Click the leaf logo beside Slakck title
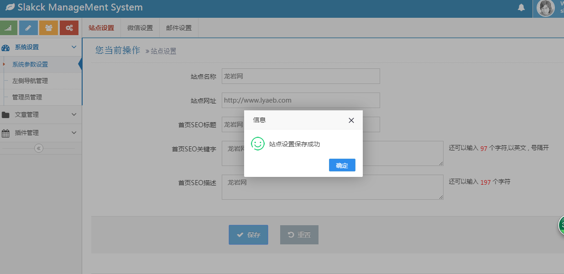564x274 pixels. click(10, 8)
